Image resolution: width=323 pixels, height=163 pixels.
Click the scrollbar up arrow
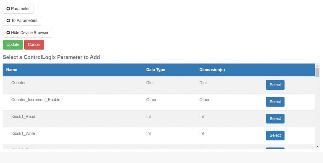click(317, 66)
